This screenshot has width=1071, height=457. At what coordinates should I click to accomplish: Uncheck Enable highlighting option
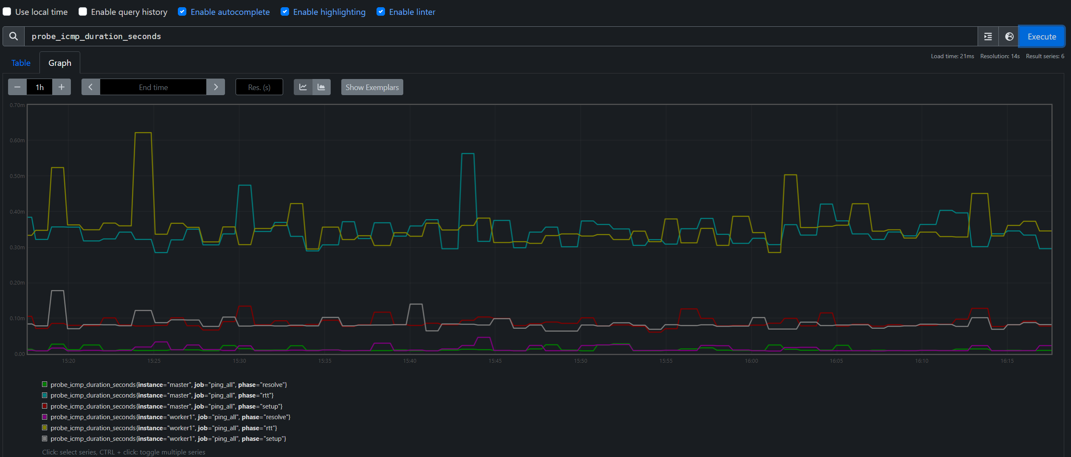point(285,12)
